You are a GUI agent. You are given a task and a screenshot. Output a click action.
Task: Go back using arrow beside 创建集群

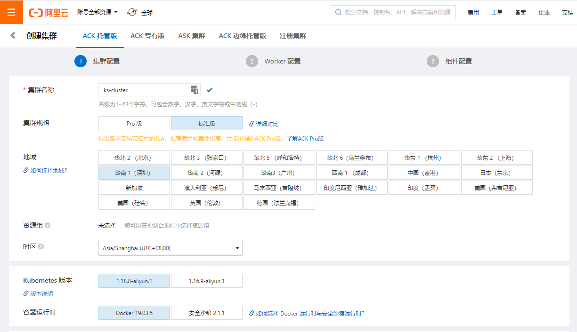point(13,35)
